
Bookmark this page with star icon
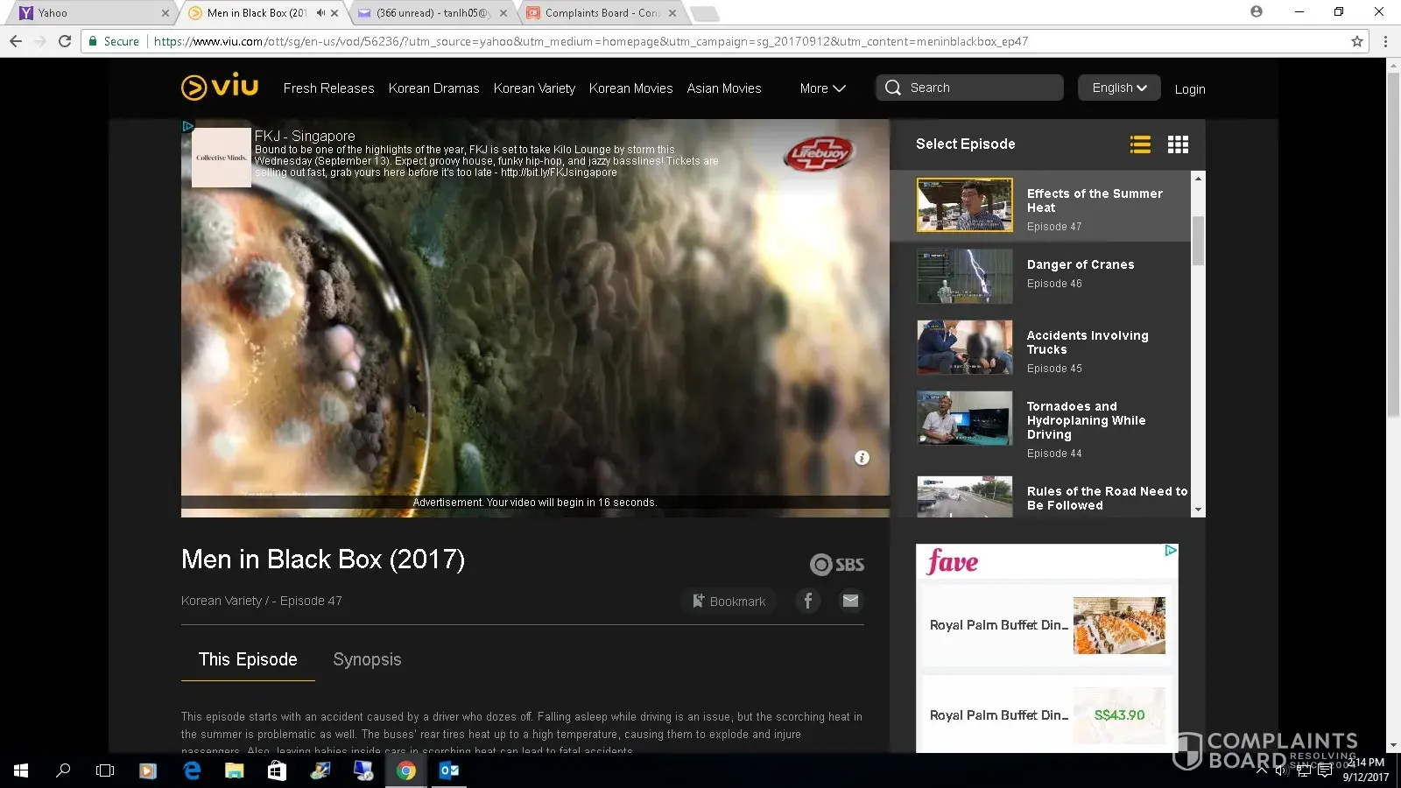1357,41
